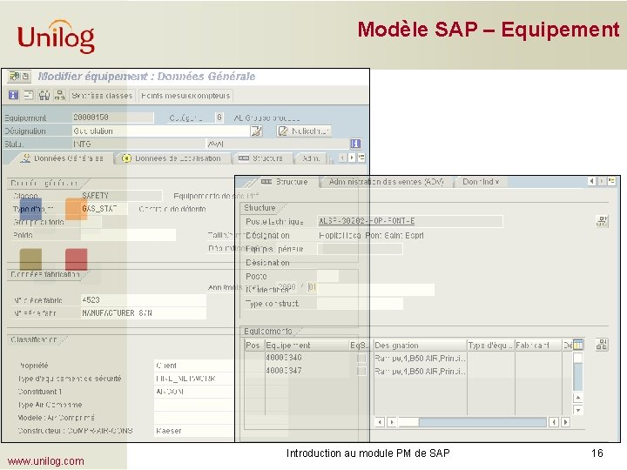Click the toolbar icon right of blue info icon

[x=29, y=95]
